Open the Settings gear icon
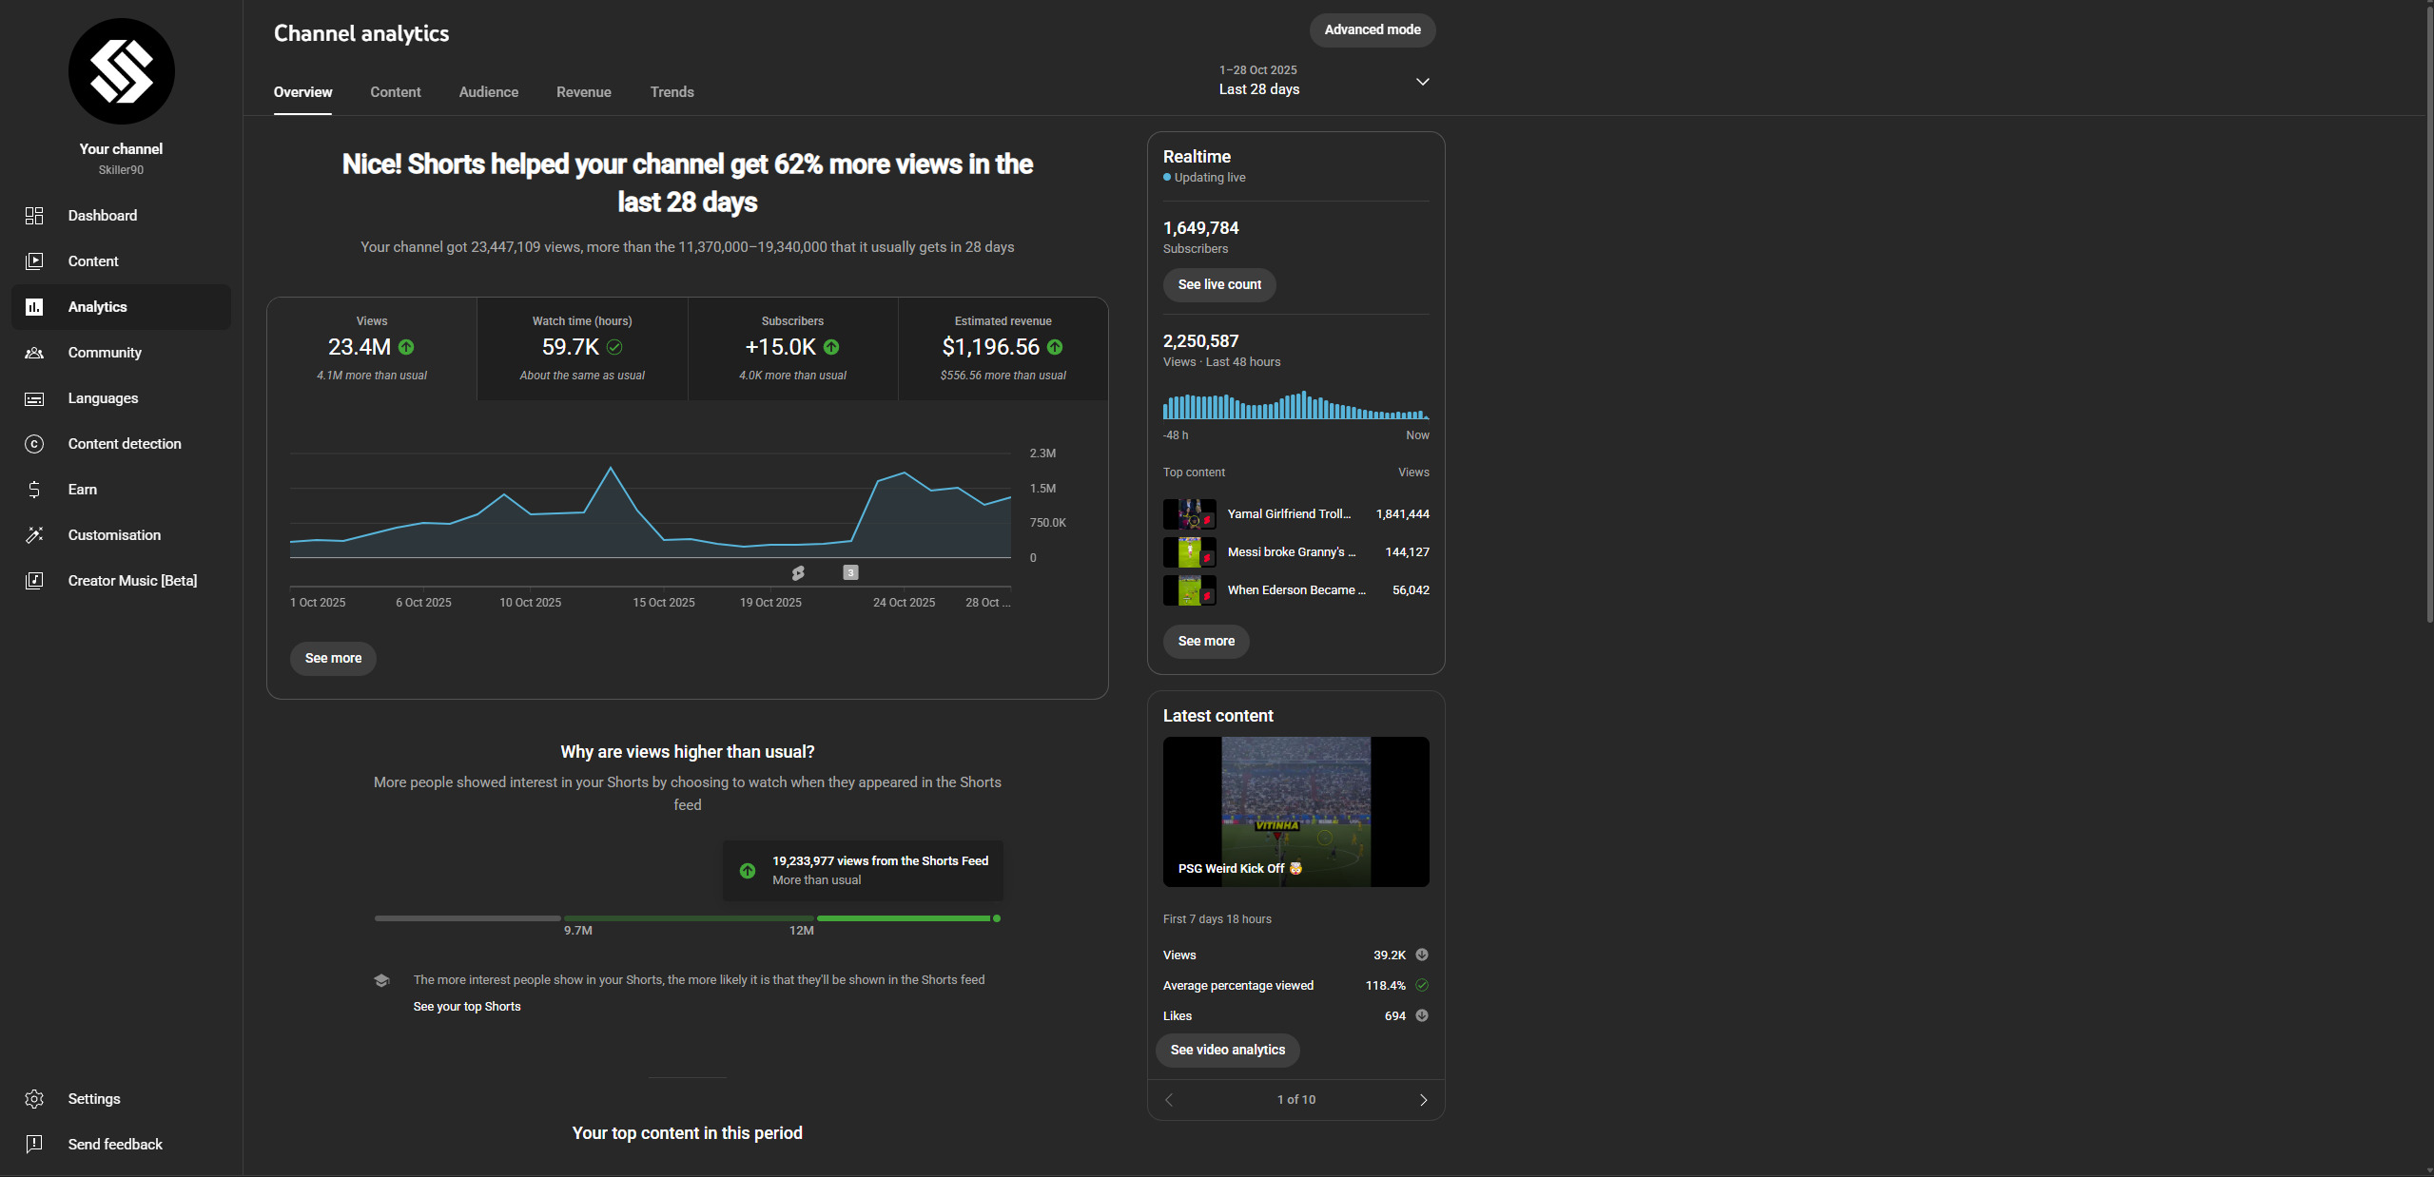 [34, 1099]
